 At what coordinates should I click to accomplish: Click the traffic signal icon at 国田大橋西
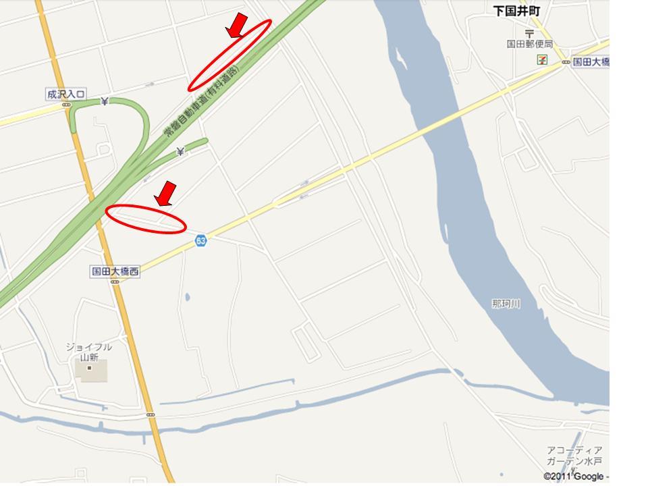[x=115, y=282]
